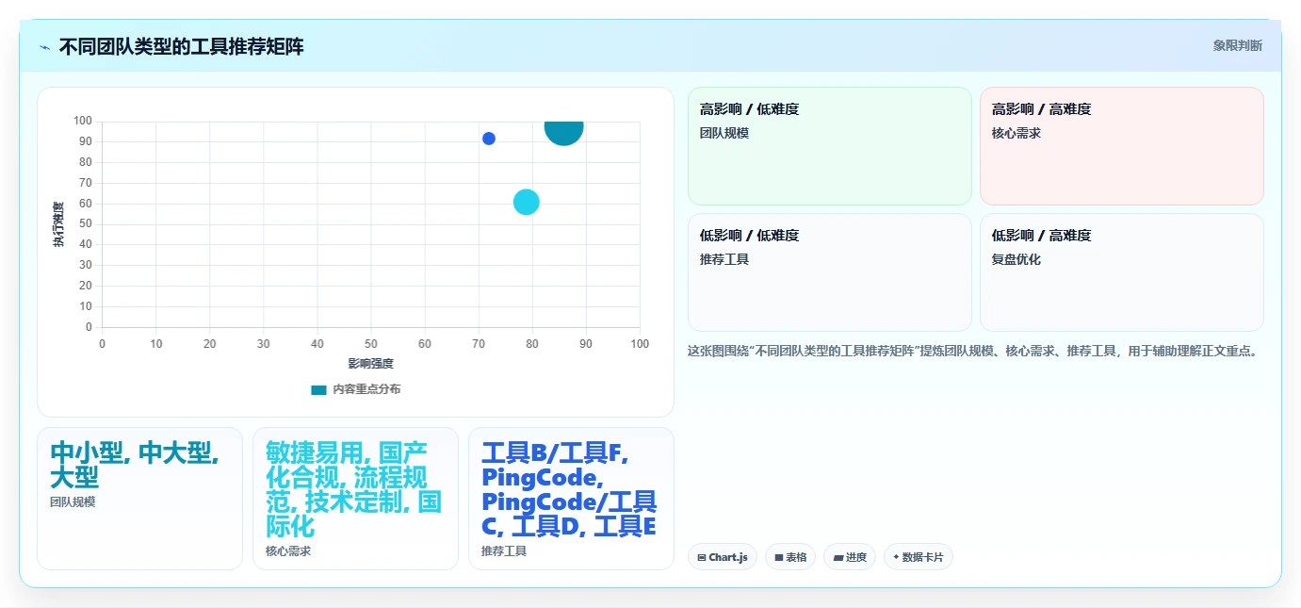Click the lightning icon beside the title
The height and width of the screenshot is (608, 1301).
click(45, 47)
